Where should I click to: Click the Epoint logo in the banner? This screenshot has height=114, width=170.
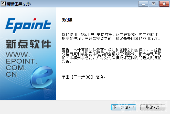click(28, 26)
